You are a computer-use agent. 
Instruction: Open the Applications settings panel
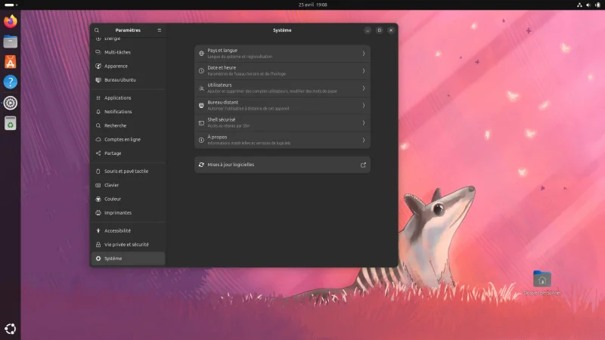coord(128,98)
